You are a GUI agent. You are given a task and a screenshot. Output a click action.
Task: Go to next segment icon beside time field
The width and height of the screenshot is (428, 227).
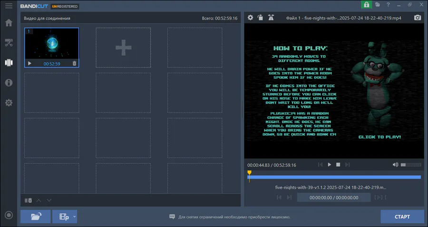289,197
